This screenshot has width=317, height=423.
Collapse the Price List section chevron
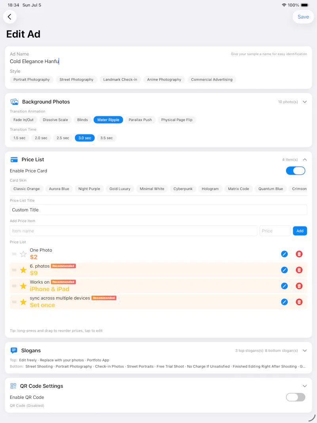[x=305, y=160]
